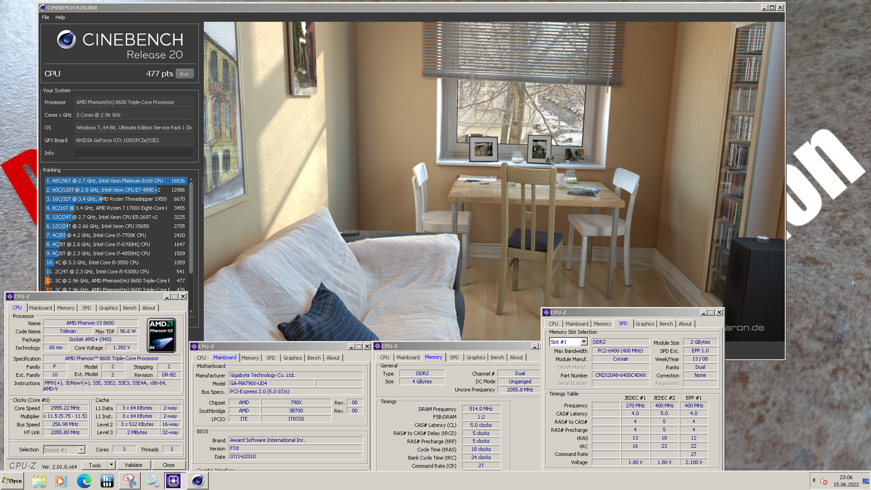
Task: Click the Code Name value Toliman
Action: (x=68, y=332)
